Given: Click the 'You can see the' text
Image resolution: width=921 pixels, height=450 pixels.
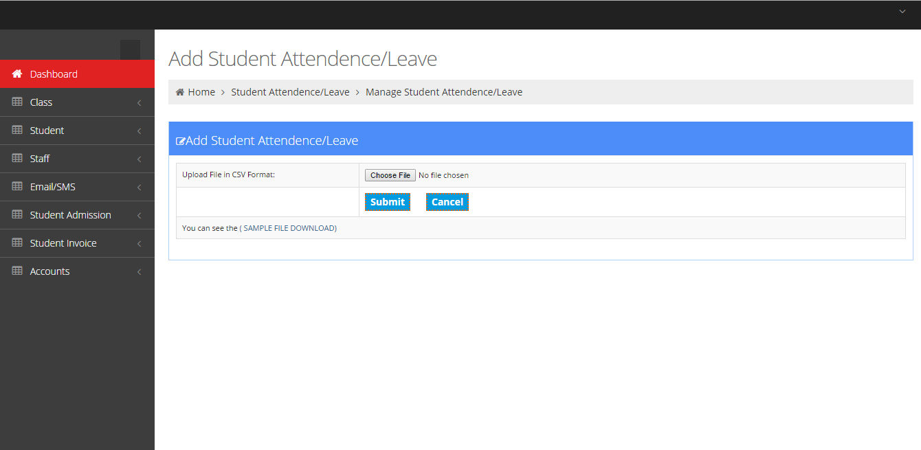Looking at the screenshot, I should click(x=210, y=228).
